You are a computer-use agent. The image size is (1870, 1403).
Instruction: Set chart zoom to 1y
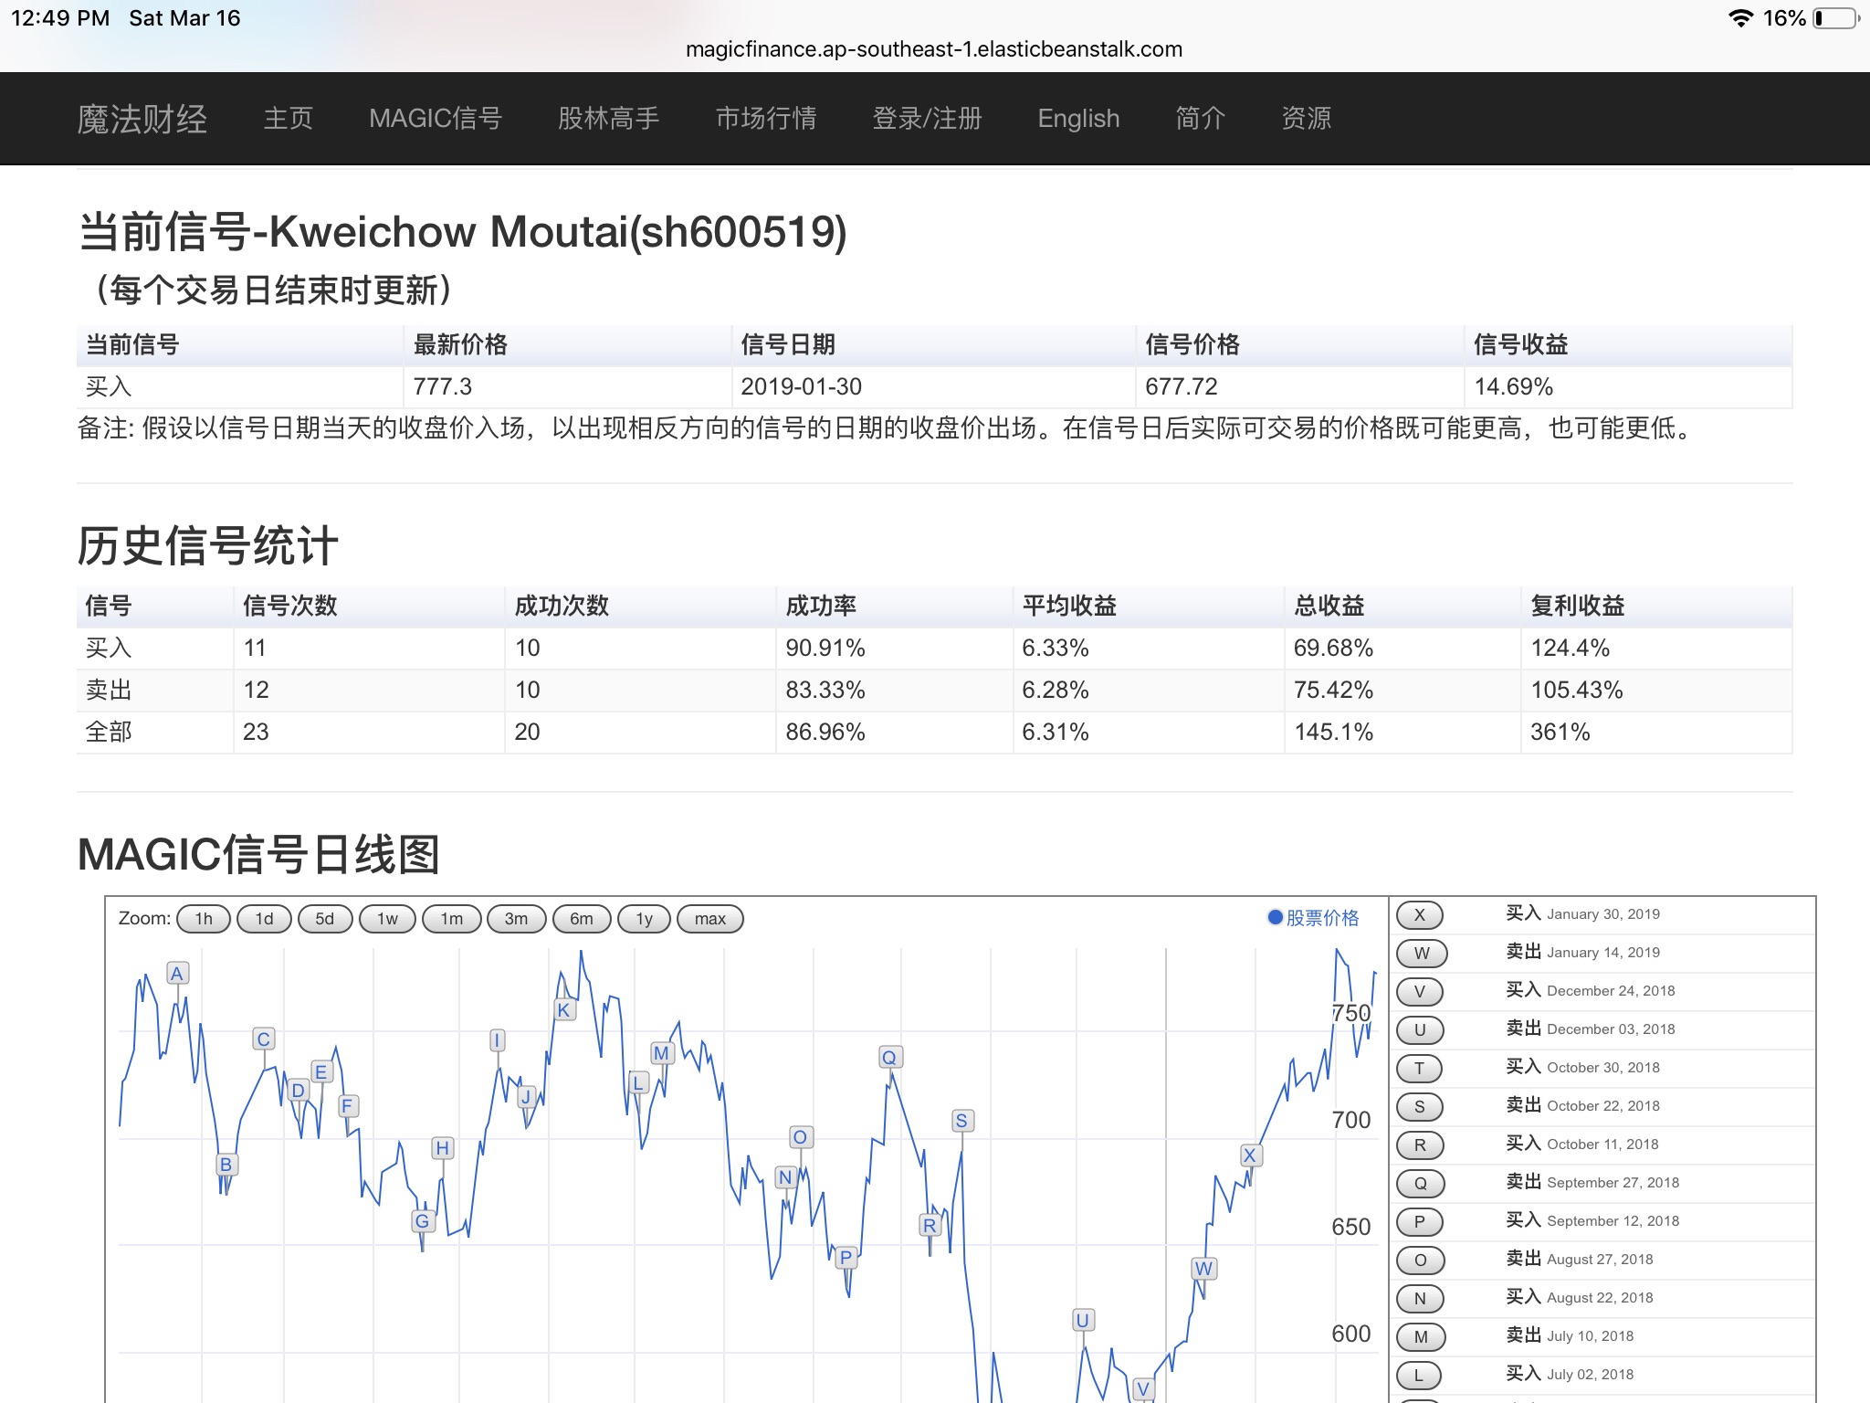tap(645, 919)
